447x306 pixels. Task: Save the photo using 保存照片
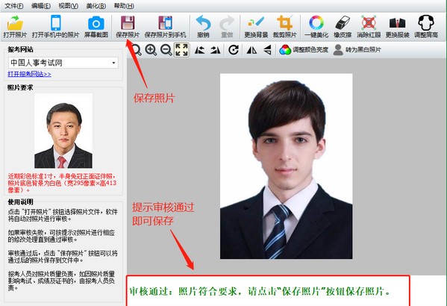tap(128, 26)
